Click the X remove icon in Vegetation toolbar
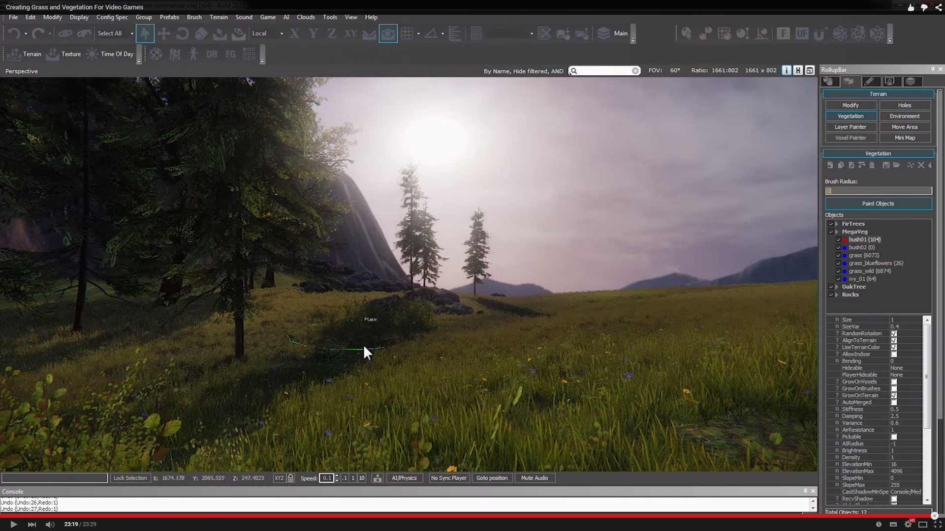The image size is (945, 531). pos(921,165)
